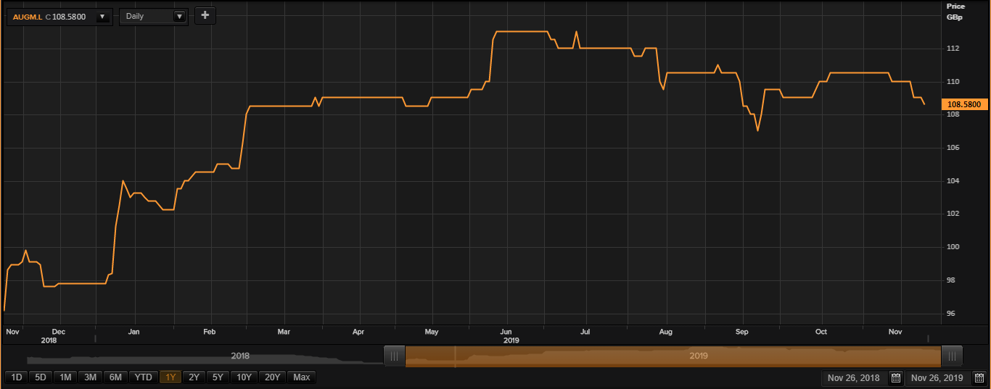Click the 100 price axis label

(953, 247)
